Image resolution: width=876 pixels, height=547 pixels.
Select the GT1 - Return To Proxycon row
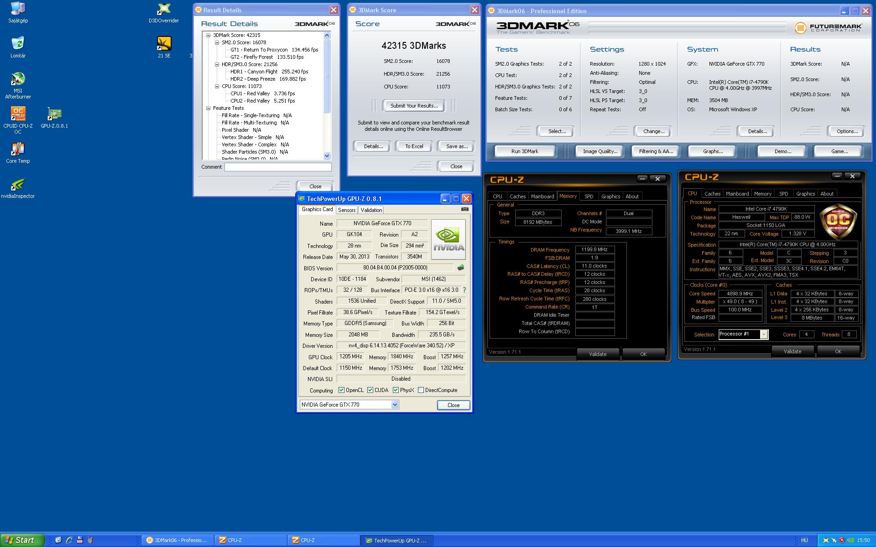[x=274, y=50]
